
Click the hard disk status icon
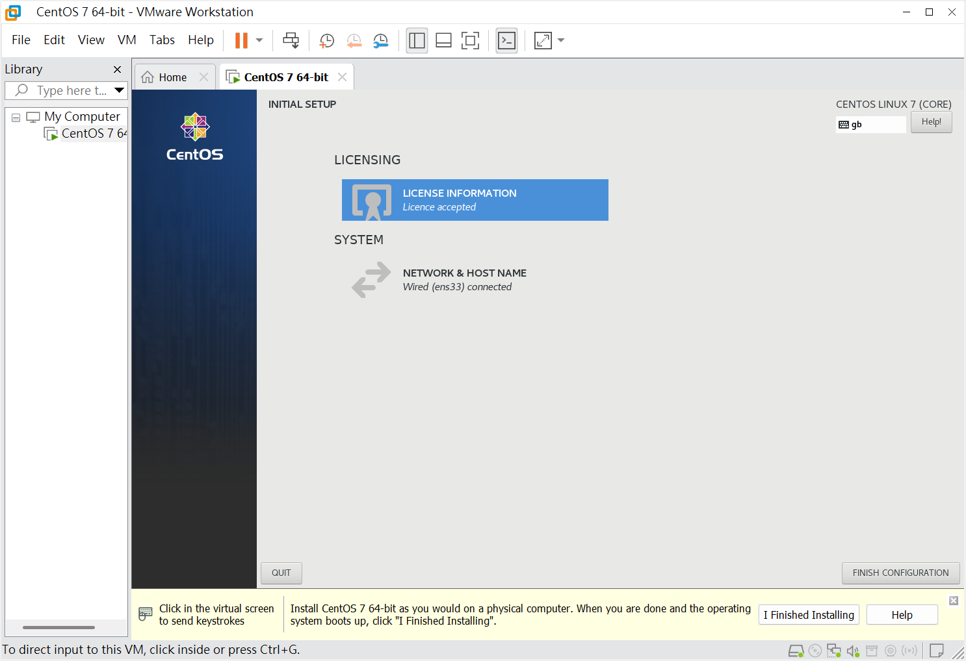[x=796, y=651]
